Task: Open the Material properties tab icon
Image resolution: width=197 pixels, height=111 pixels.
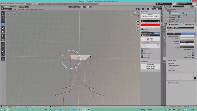Action: tap(164, 61)
